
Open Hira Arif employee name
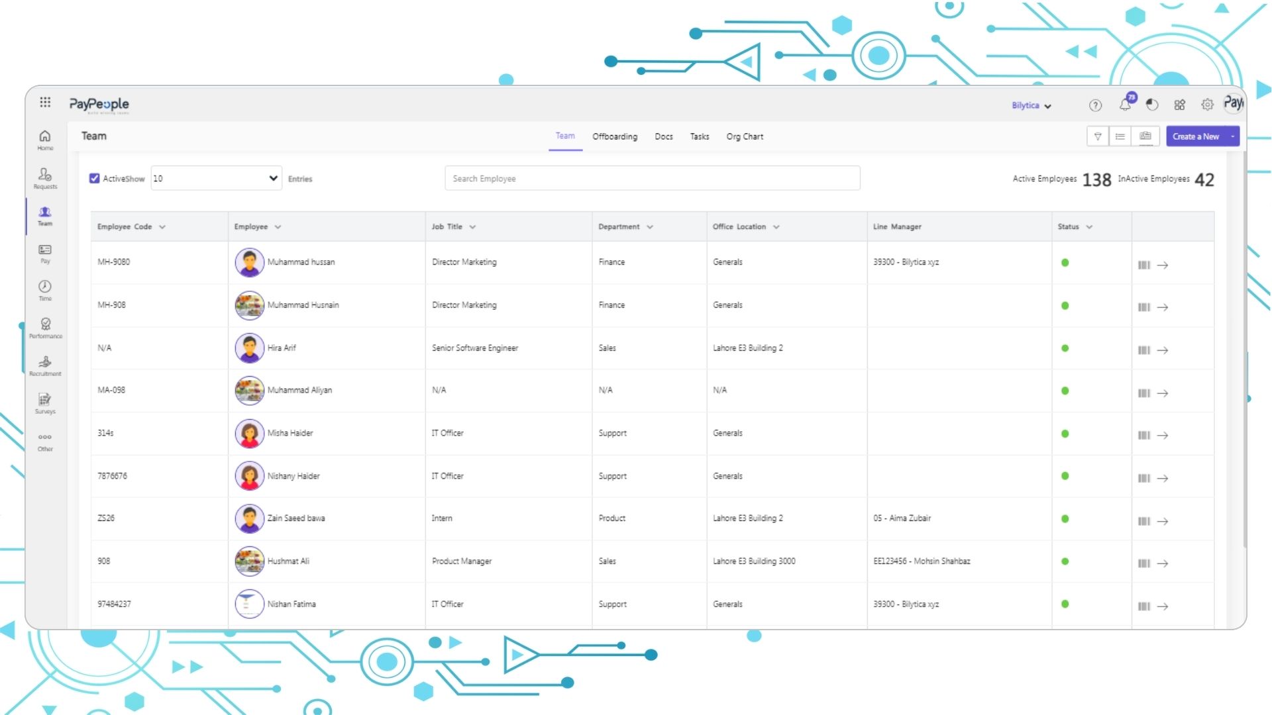pos(282,348)
